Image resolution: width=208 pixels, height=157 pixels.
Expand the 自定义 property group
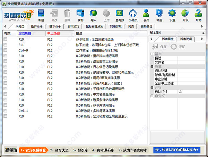coord(152,96)
